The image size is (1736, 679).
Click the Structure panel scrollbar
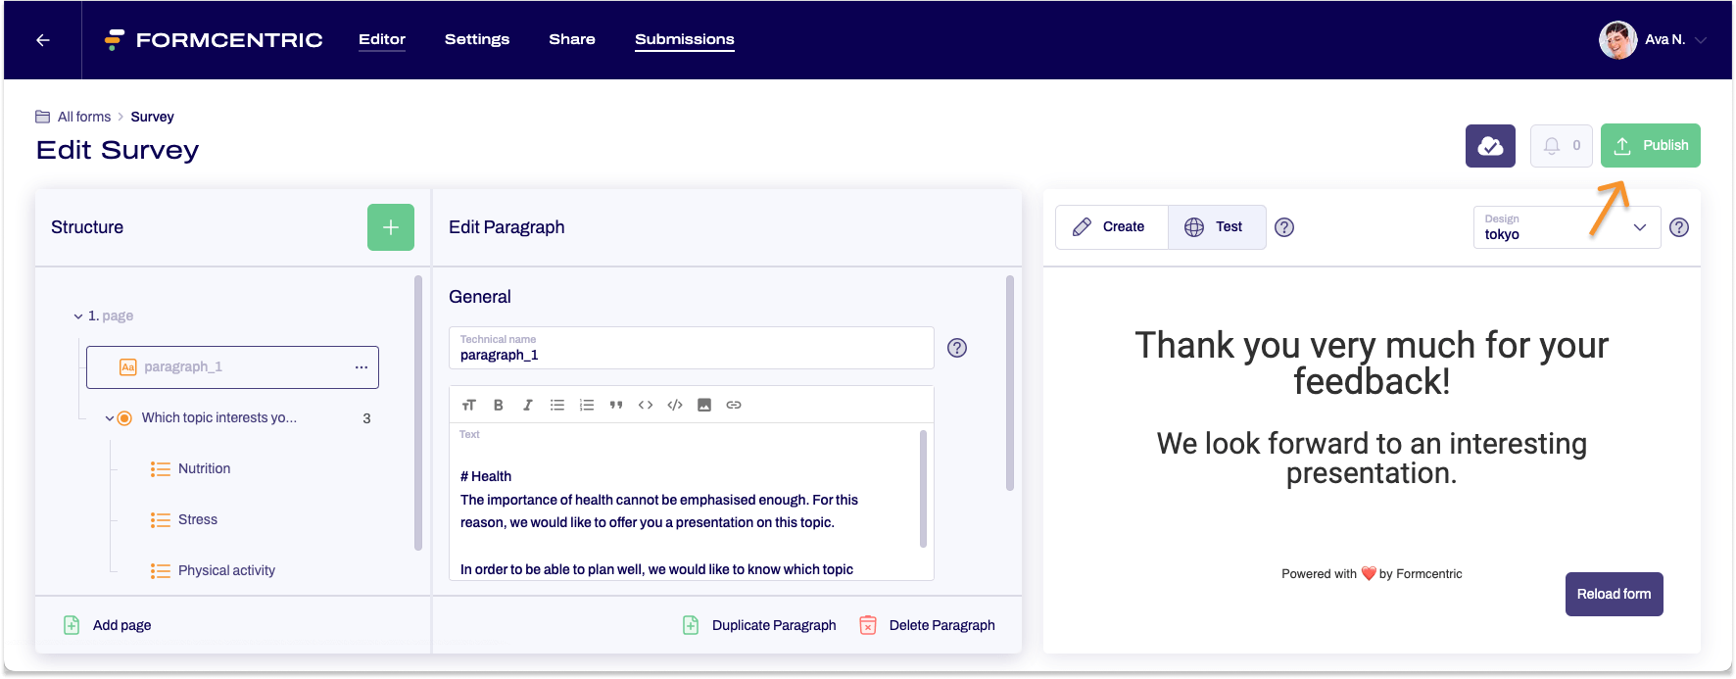tap(418, 412)
